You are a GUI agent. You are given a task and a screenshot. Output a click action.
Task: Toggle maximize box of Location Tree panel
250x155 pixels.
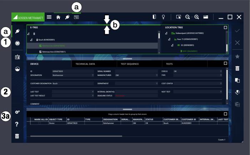tap(225, 27)
